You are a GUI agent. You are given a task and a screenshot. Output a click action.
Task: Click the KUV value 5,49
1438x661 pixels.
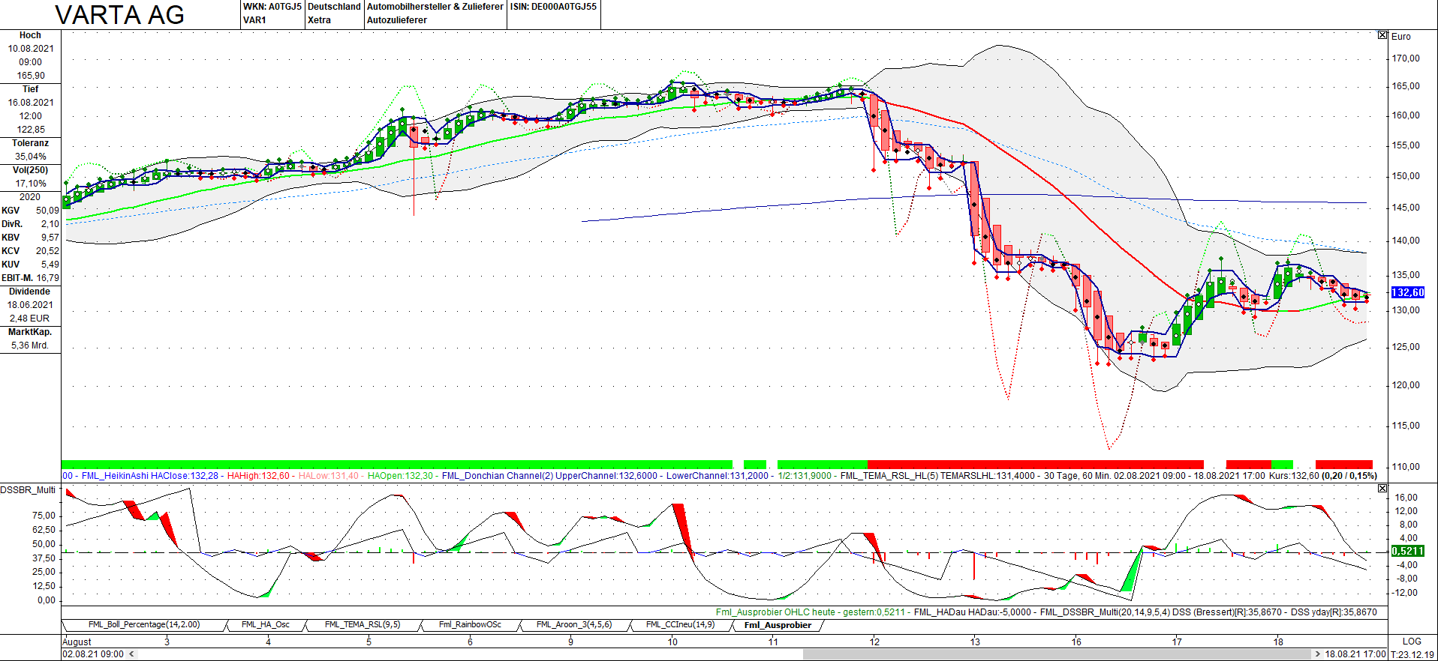click(x=50, y=265)
